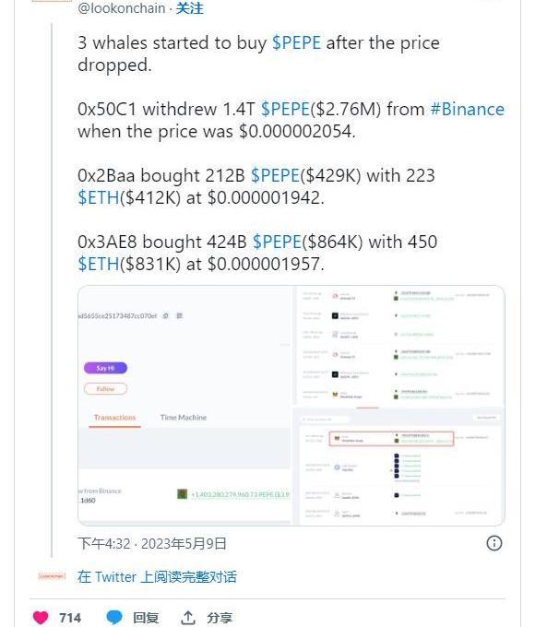
Task: Open the @lookonchain handle
Action: [121, 8]
